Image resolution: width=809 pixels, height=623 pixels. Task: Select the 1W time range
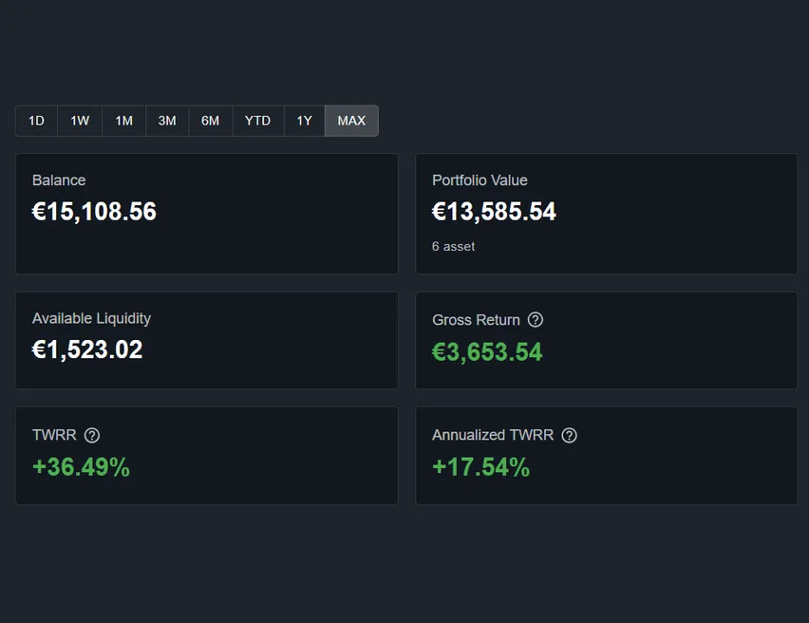pyautogui.click(x=79, y=121)
